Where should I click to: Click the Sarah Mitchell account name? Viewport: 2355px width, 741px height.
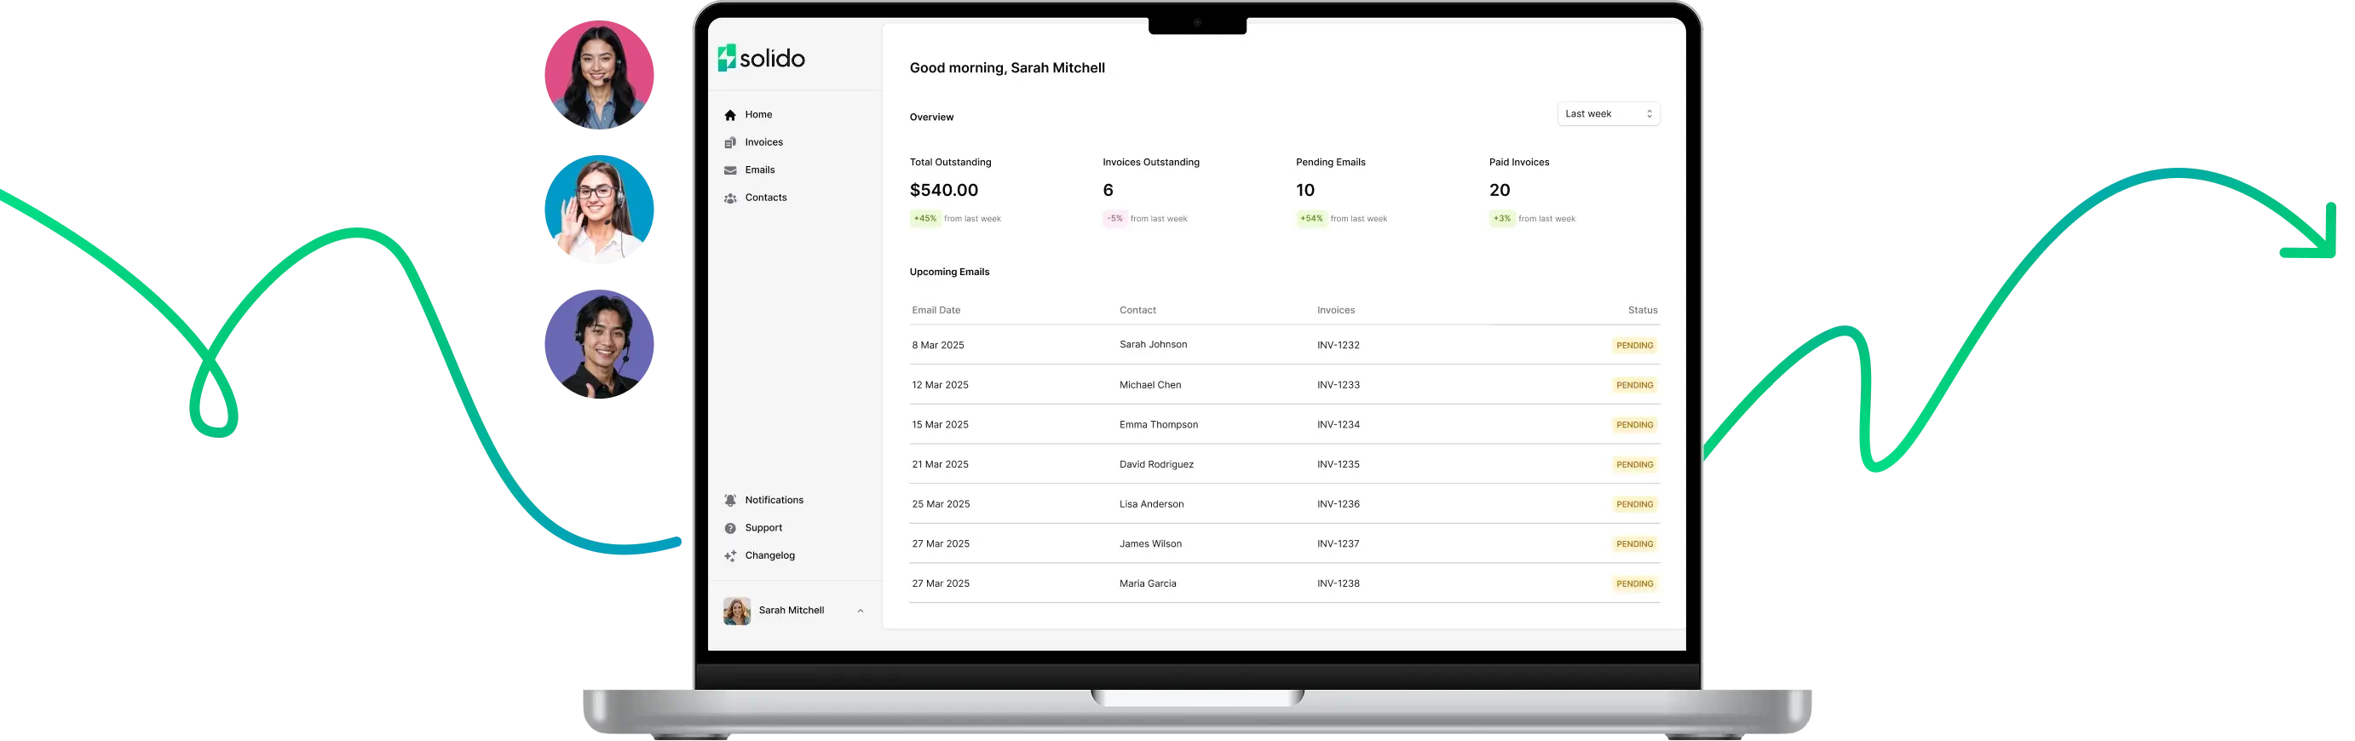[791, 611]
